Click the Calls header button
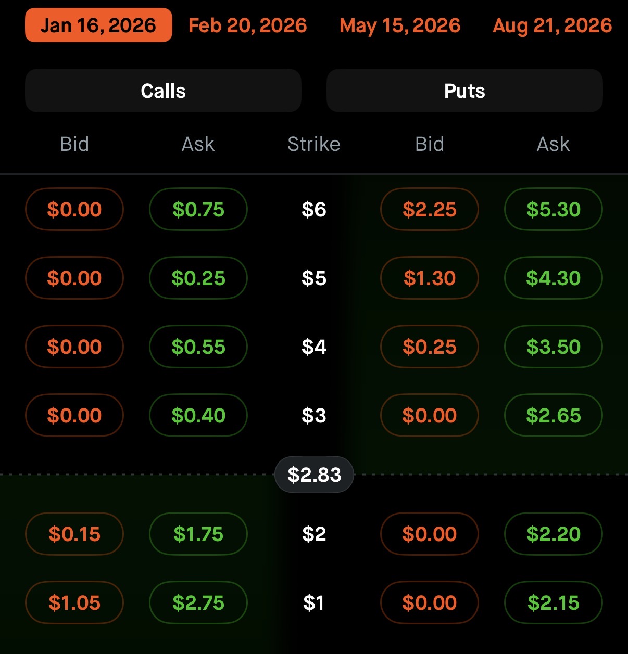Viewport: 628px width, 654px height. point(163,91)
